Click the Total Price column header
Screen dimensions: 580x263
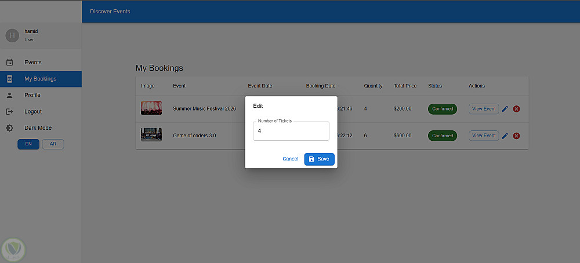click(405, 86)
